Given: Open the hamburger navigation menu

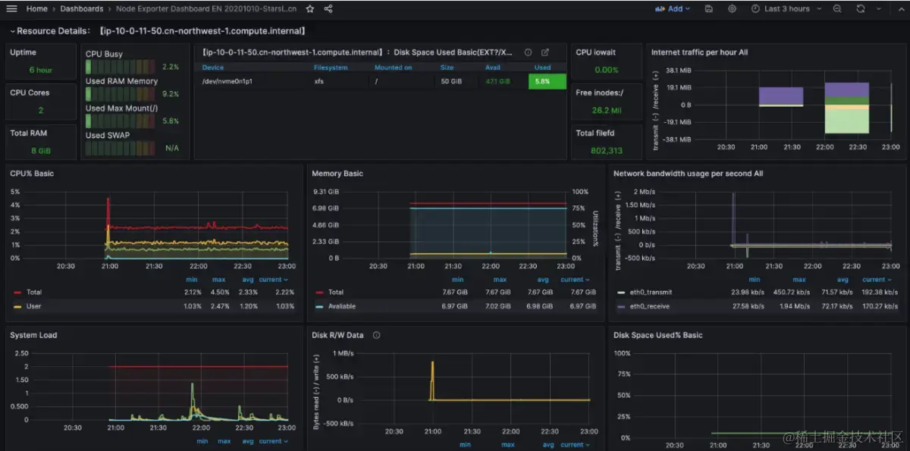Looking at the screenshot, I should click(11, 9).
